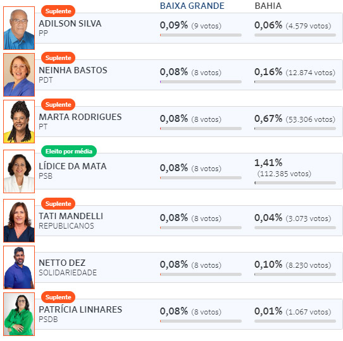Image resolution: width=343 pixels, height=341 pixels.
Task: Open the MARTA RODRIGUES candidate name
Action: click(80, 117)
